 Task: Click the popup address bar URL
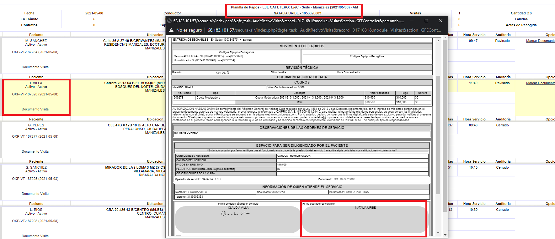[324, 30]
